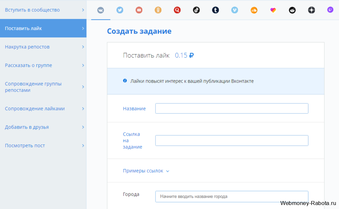Select the Tumblr network icon

(x=215, y=10)
